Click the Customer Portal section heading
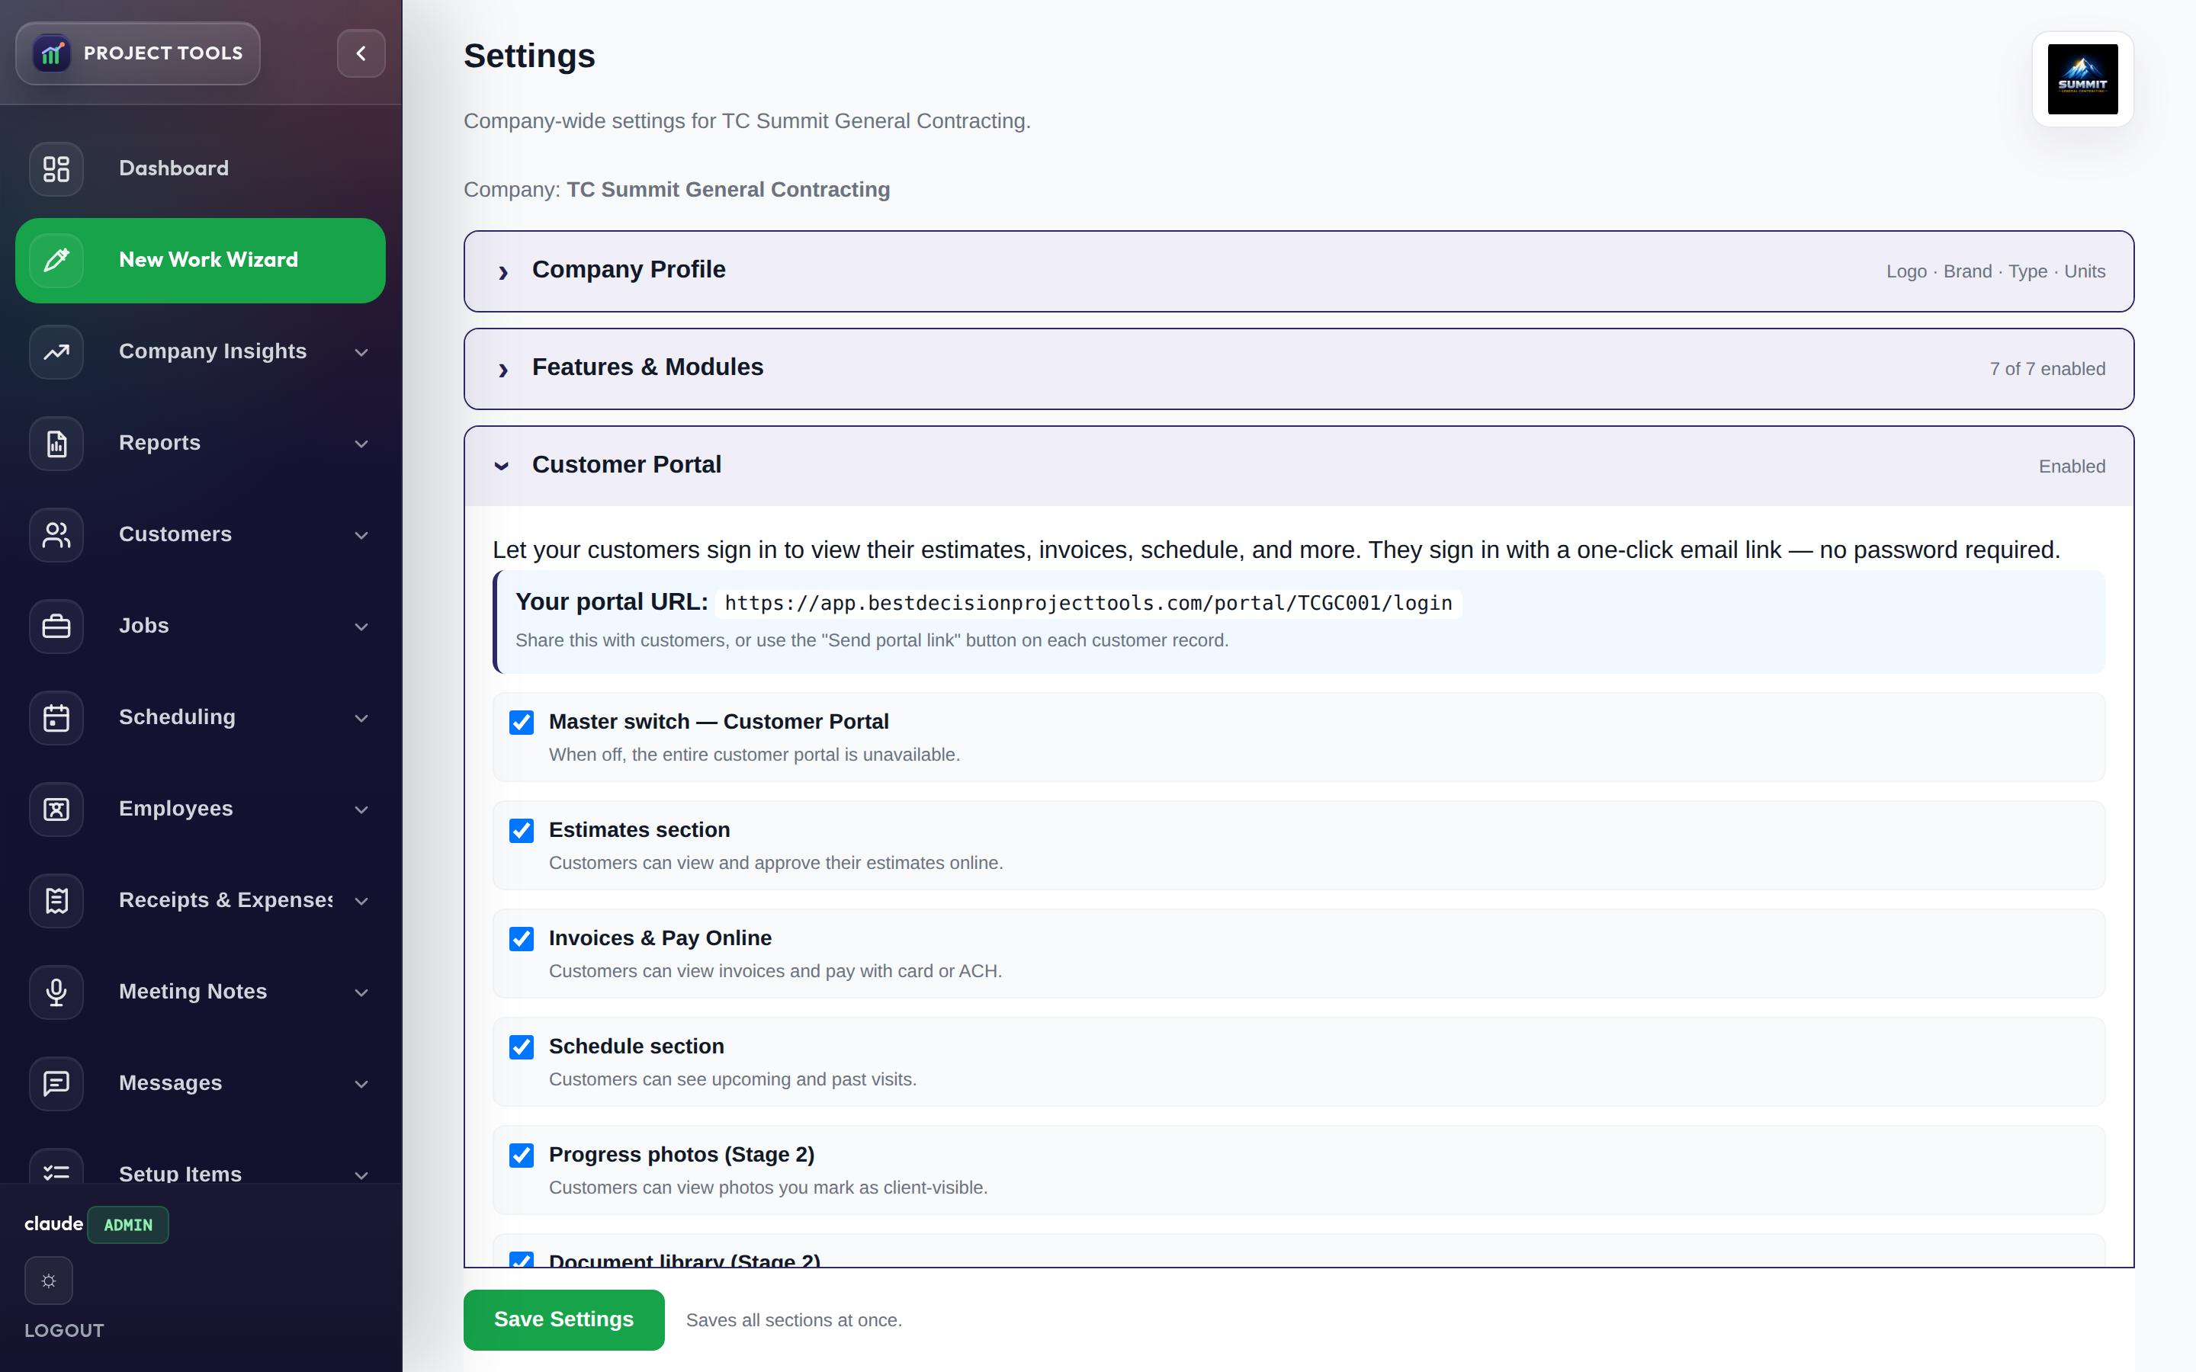Screen dimensions: 2196x1372 click(x=626, y=465)
